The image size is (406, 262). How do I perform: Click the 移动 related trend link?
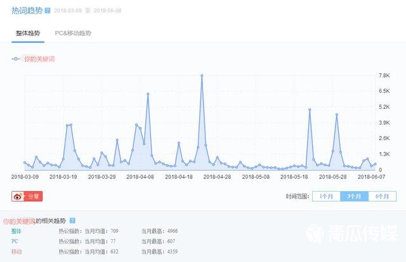15,251
